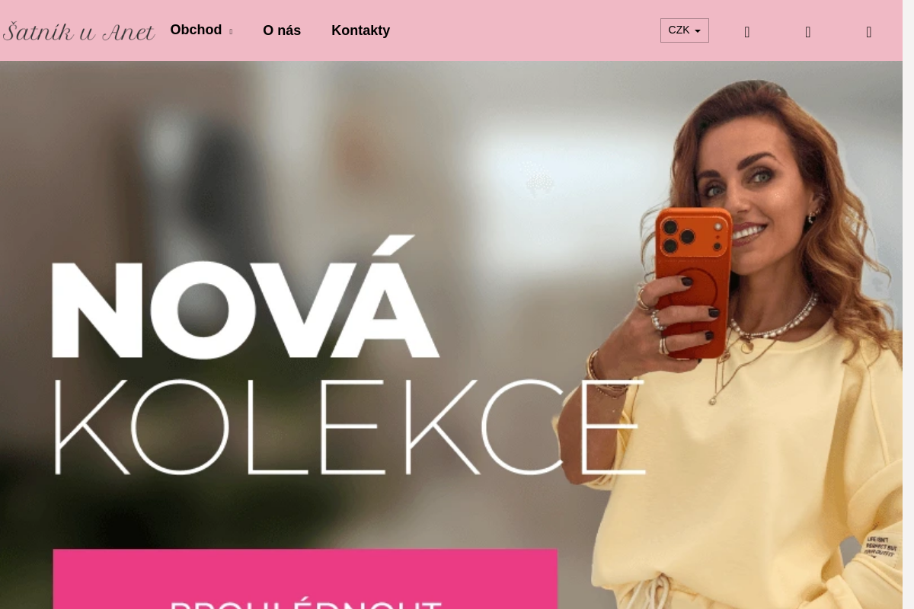914x609 pixels.
Task: Go to the O nás page
Action: tap(282, 30)
